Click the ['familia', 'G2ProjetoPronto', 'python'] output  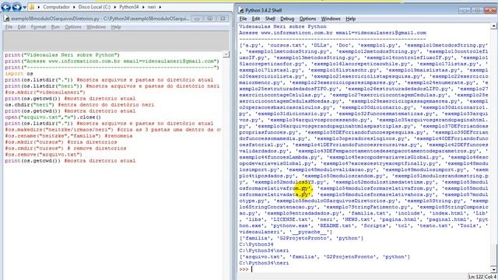301,238
